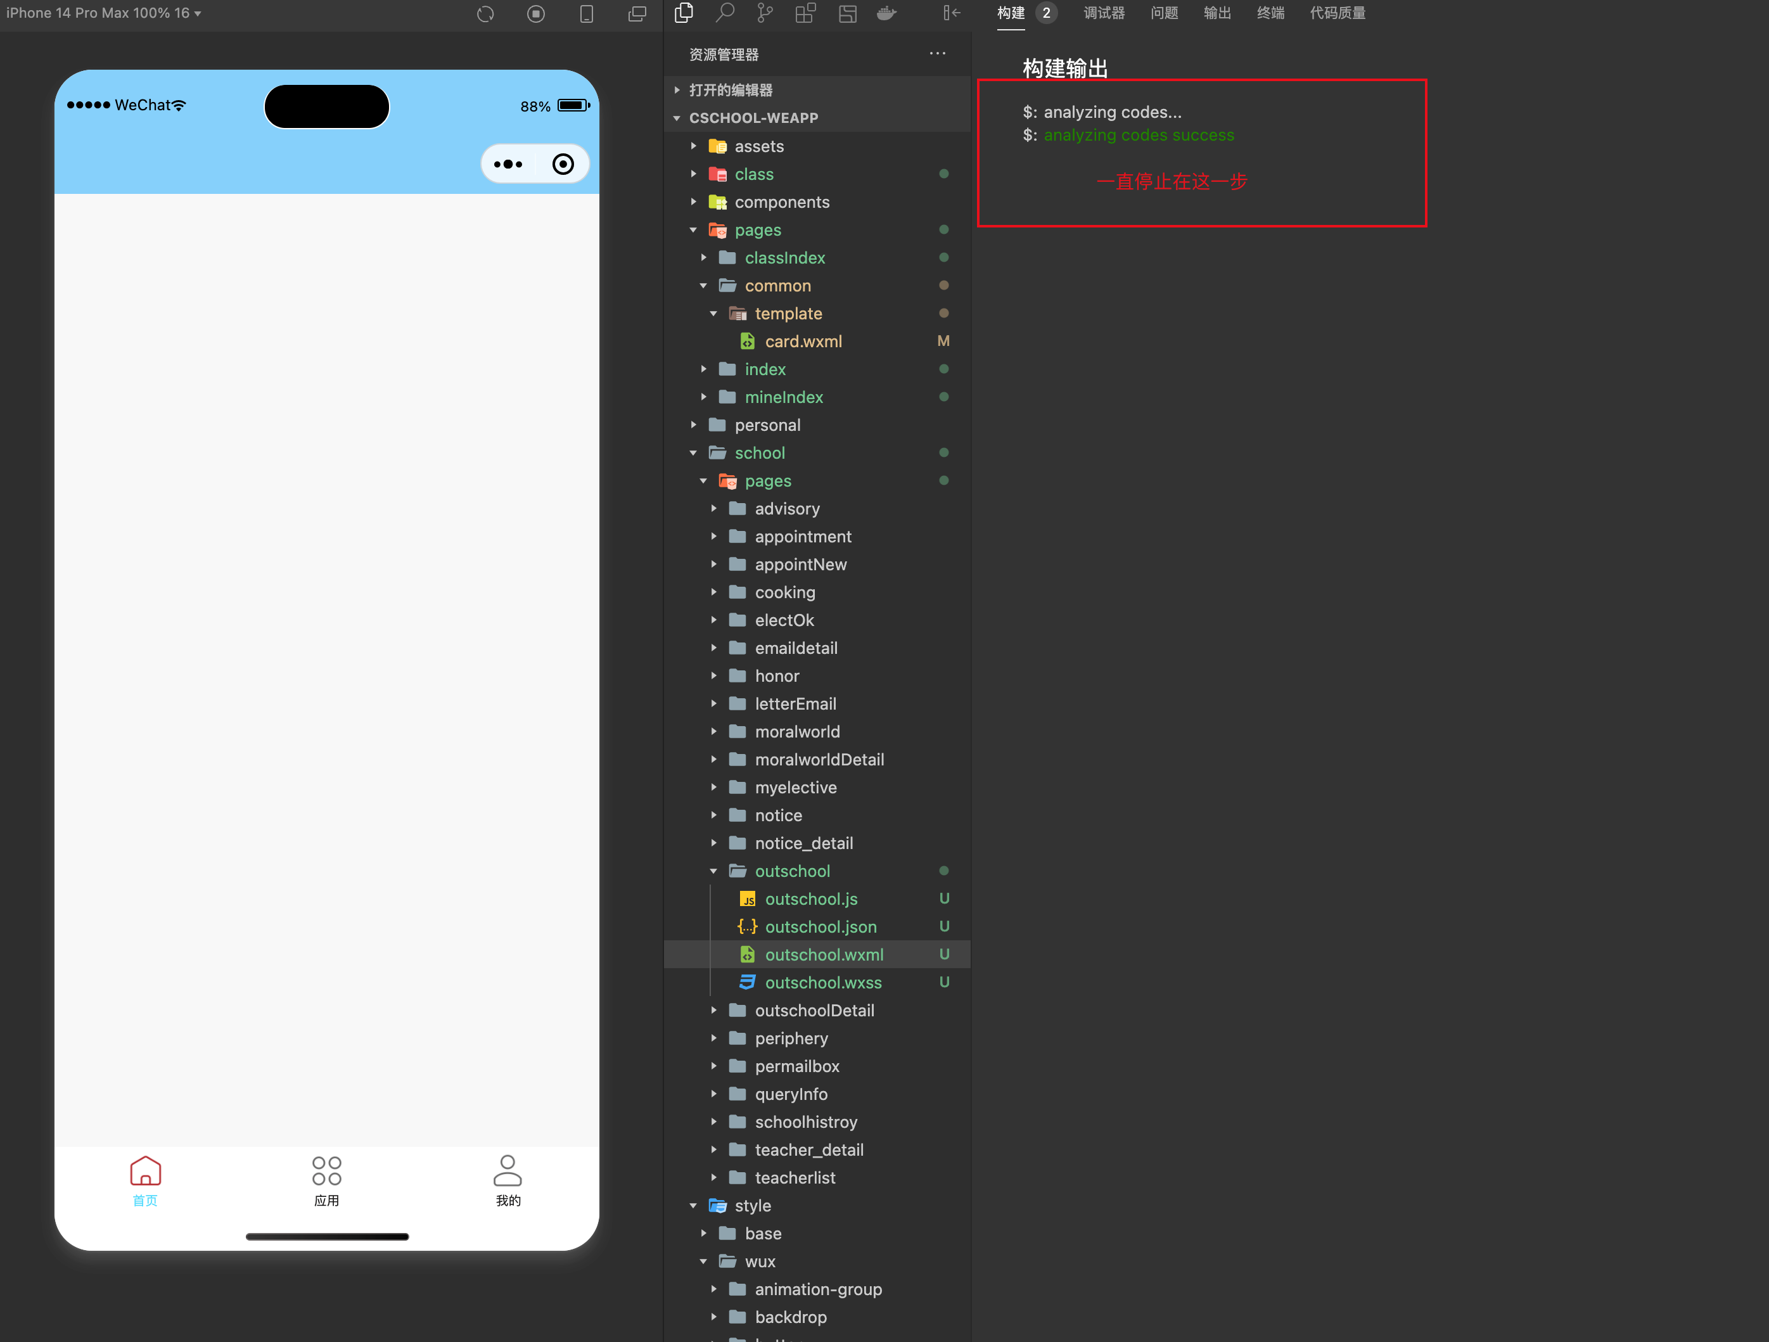
Task: Click the stop simulator icon
Action: [536, 13]
